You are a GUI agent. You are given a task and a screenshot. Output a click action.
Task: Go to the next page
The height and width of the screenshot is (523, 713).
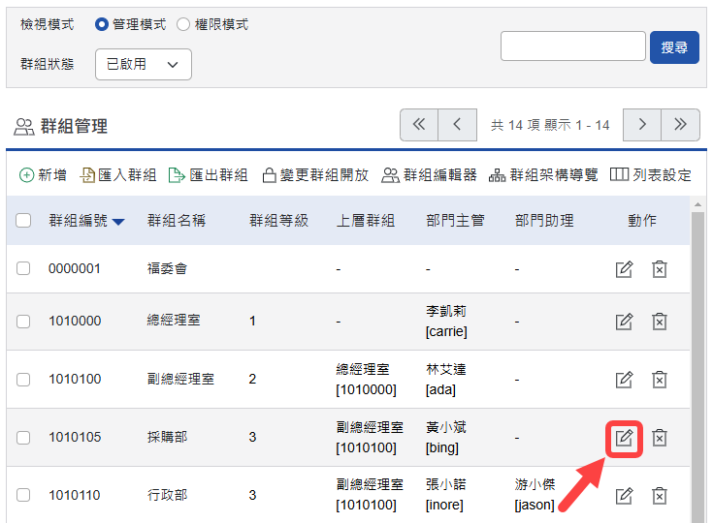click(x=641, y=124)
